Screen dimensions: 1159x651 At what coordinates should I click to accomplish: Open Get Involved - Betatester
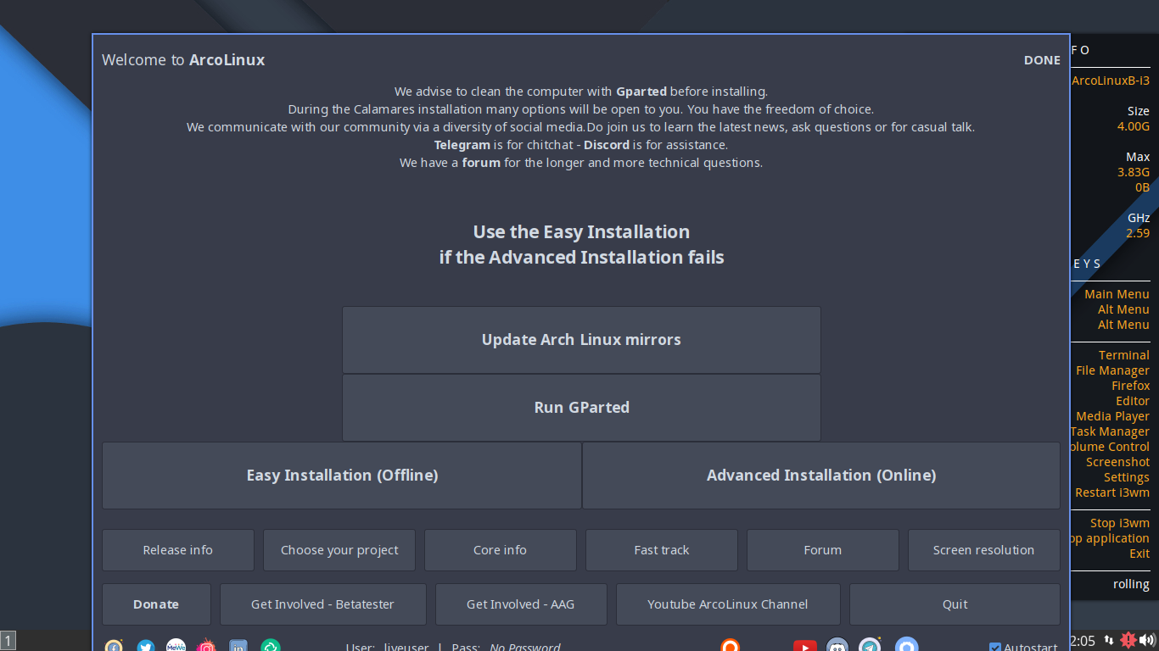coord(323,604)
